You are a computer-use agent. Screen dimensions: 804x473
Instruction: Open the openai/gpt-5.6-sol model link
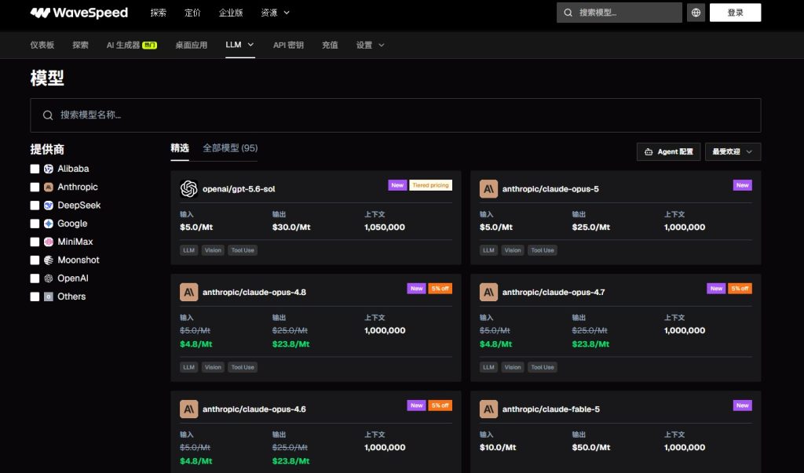coord(239,189)
